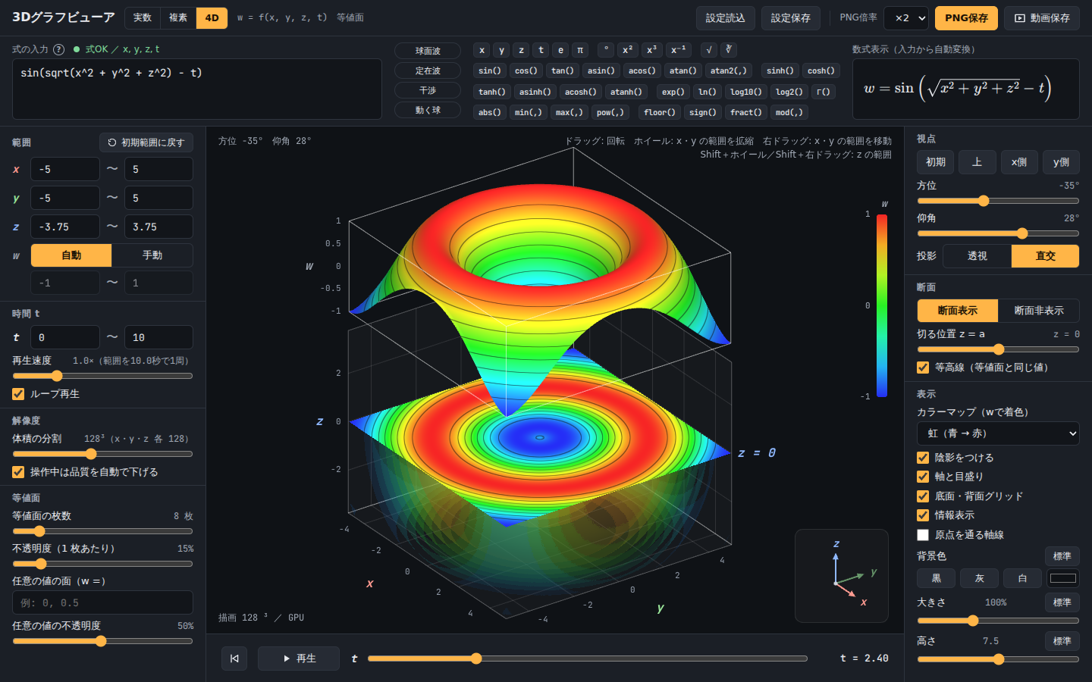Click the formula input text area

[x=197, y=89]
